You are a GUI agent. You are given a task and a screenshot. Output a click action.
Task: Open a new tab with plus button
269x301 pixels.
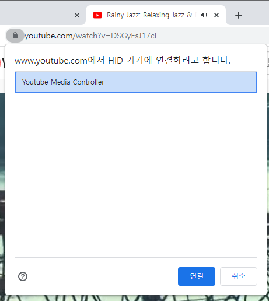tap(239, 15)
